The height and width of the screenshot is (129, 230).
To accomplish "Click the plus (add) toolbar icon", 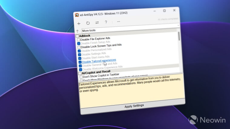I will [x=79, y=24].
